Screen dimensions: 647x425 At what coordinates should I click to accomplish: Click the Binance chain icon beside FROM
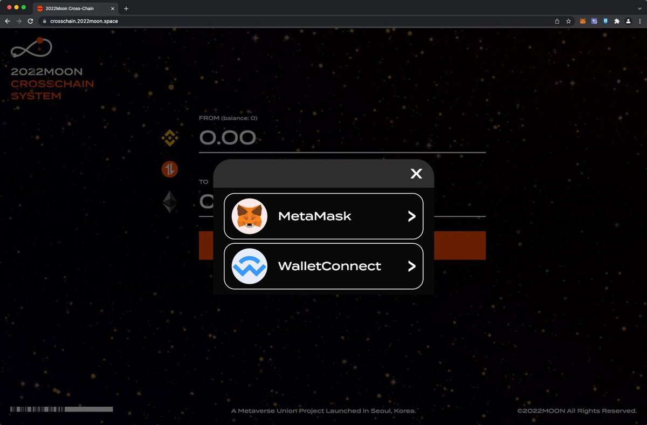tap(170, 138)
